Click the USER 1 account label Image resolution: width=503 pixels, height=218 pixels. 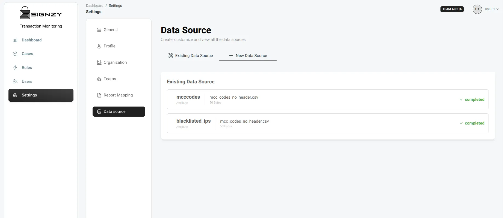490,9
